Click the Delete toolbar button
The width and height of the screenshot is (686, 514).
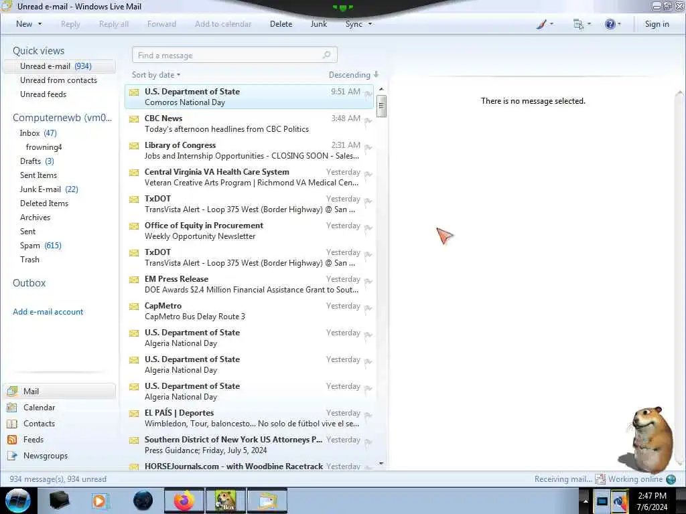tap(281, 24)
